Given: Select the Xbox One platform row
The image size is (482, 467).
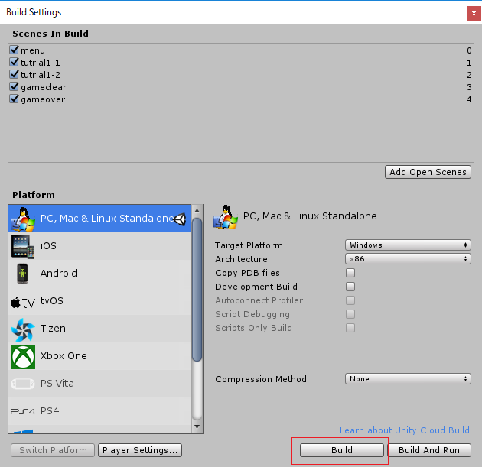Looking at the screenshot, I should point(100,356).
